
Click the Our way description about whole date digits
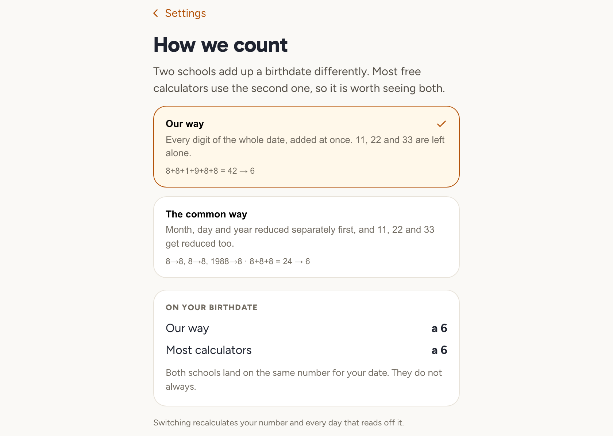click(305, 146)
